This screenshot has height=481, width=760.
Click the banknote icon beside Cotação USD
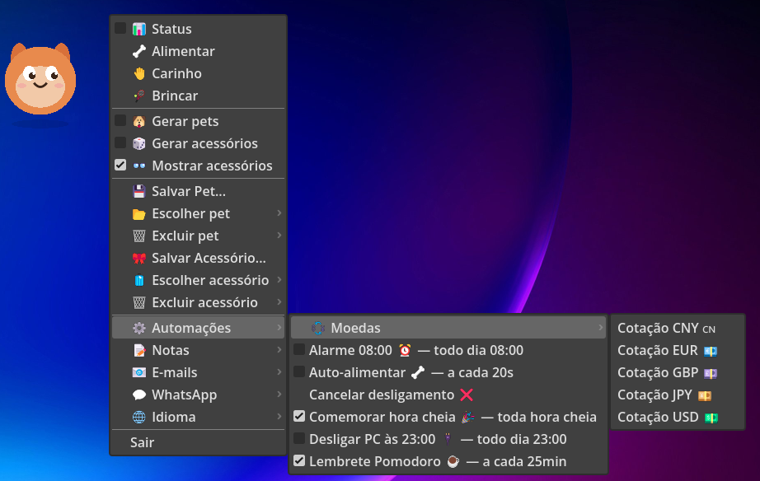click(x=711, y=418)
